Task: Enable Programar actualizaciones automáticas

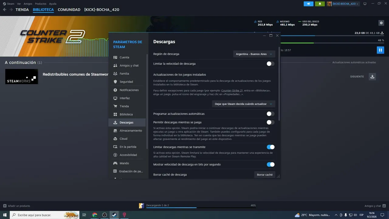Action: [x=270, y=114]
